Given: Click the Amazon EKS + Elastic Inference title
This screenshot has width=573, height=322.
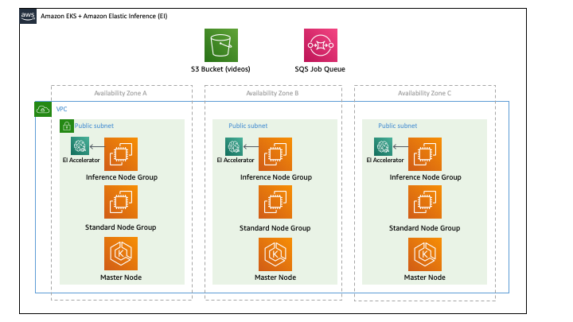Looking at the screenshot, I should pyautogui.click(x=103, y=16).
